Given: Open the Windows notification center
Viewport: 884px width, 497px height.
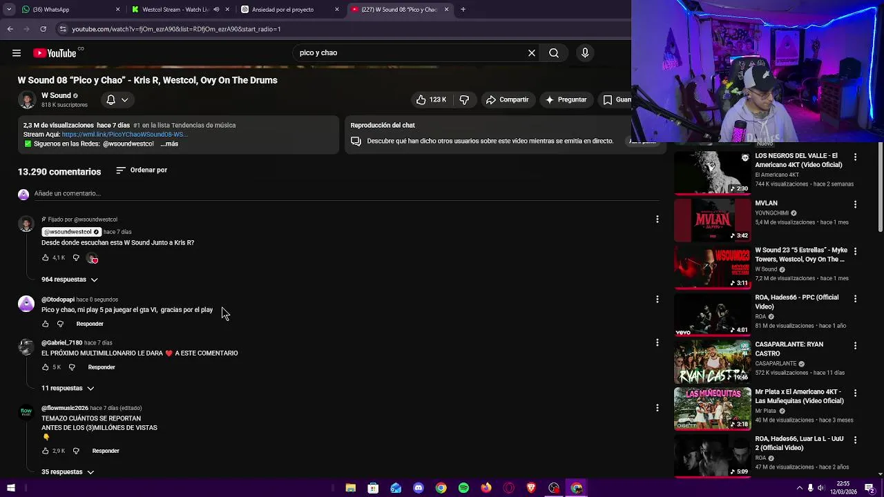Looking at the screenshot, I should 869,488.
